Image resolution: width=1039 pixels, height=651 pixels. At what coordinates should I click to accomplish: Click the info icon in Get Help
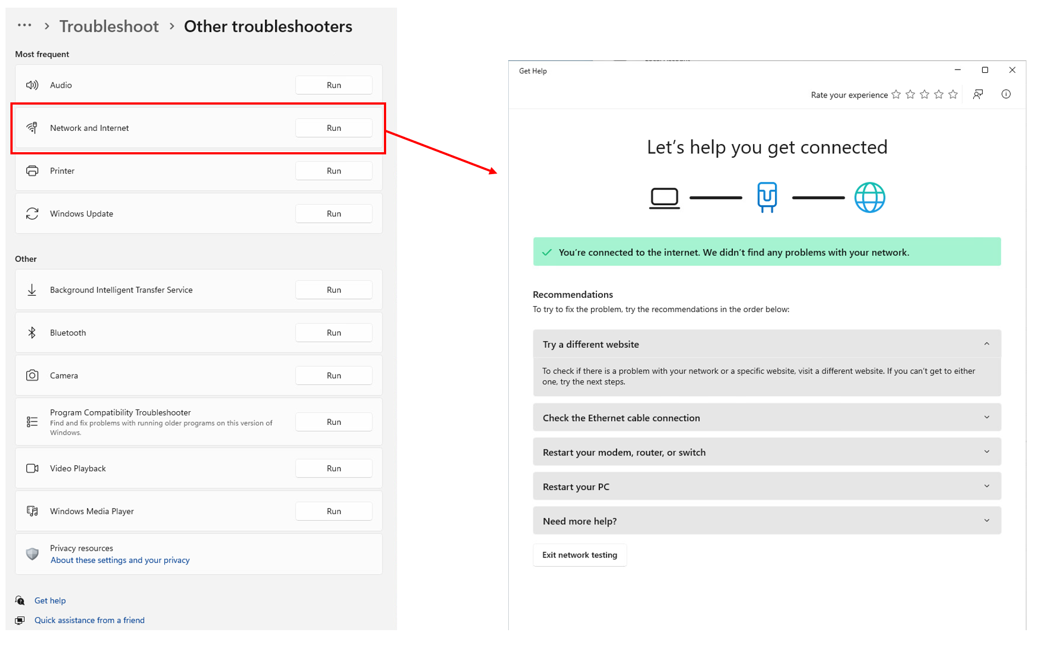click(1006, 94)
